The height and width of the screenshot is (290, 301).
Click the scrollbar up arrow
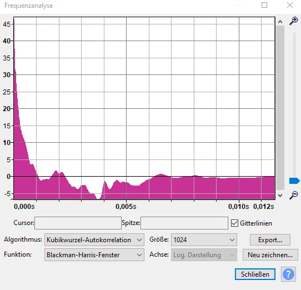(x=280, y=22)
